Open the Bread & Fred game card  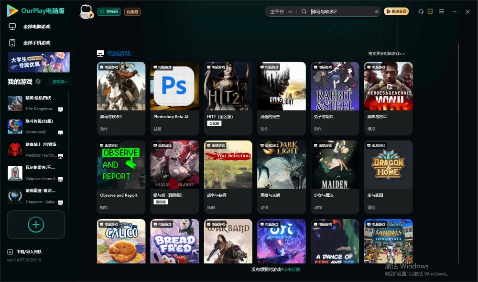[x=174, y=242]
